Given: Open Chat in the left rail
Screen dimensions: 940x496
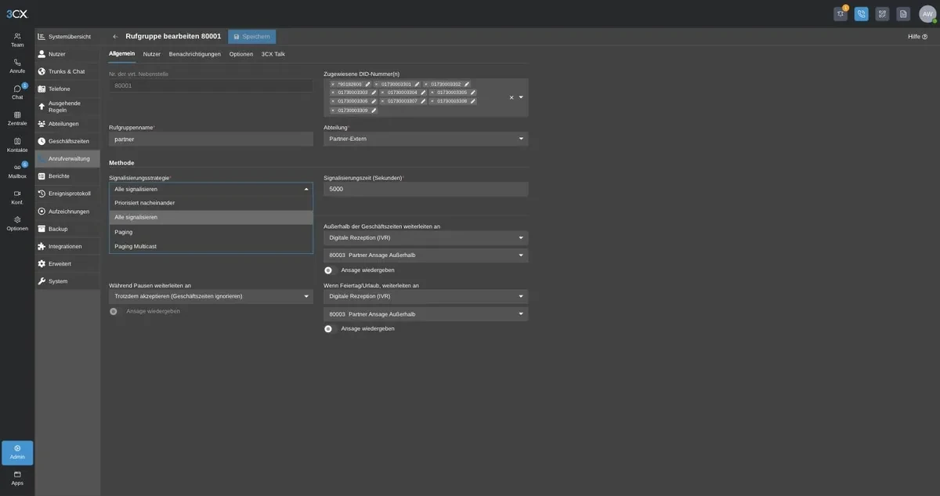Looking at the screenshot, I should (17, 92).
